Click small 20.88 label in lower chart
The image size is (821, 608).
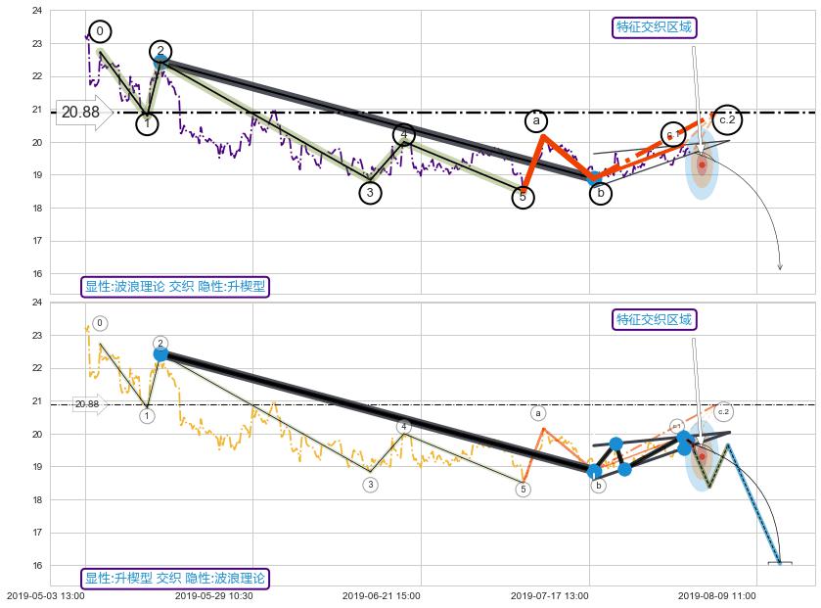88,404
